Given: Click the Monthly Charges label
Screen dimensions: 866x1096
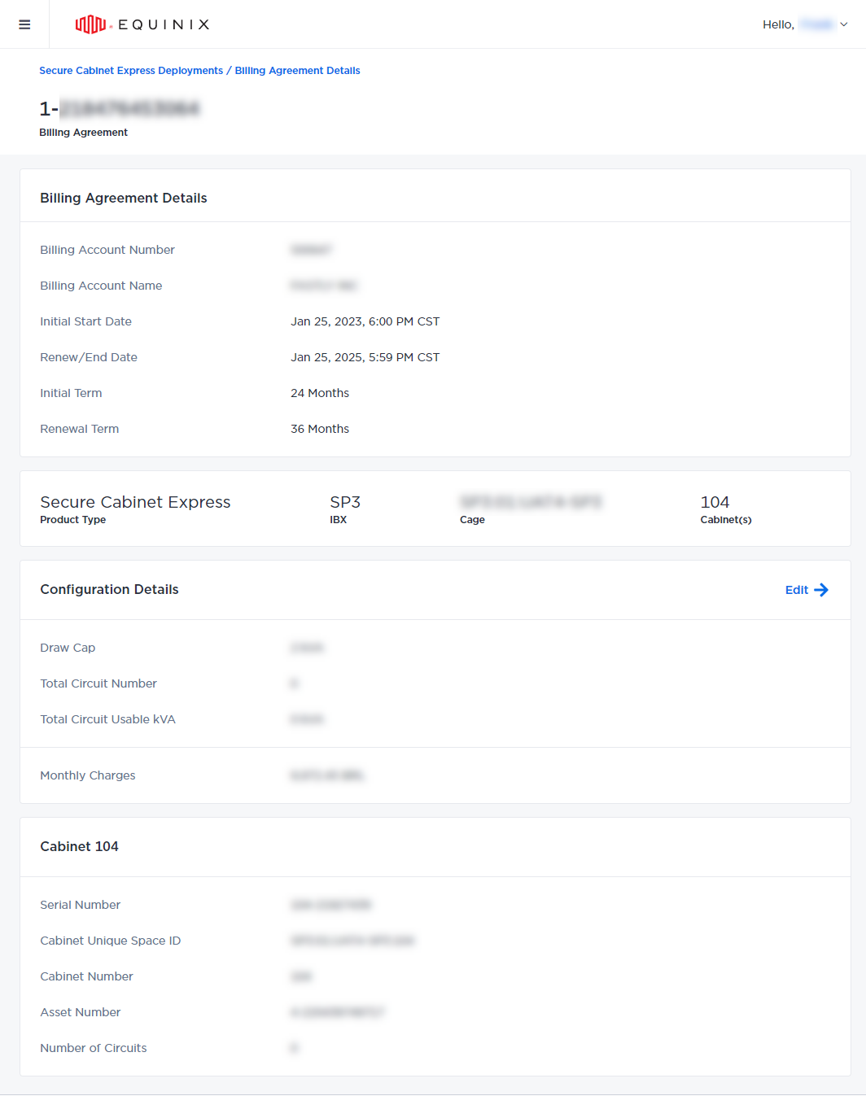Looking at the screenshot, I should point(88,775).
